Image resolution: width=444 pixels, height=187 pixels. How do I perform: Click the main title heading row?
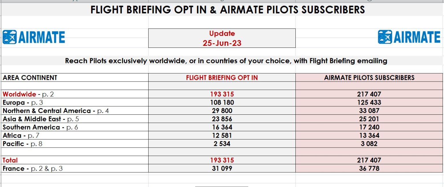coord(222,10)
